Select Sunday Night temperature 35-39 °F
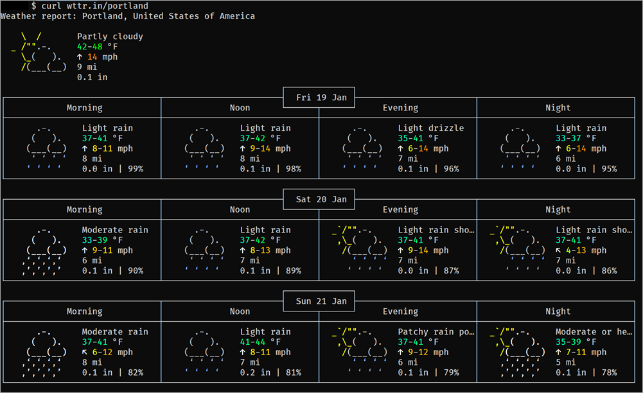Image resolution: width=643 pixels, height=393 pixels. click(x=576, y=342)
